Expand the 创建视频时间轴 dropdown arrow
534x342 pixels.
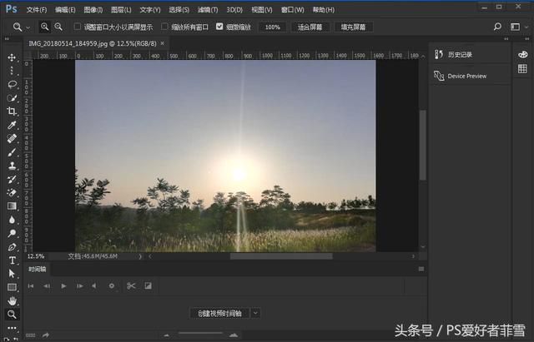pos(255,313)
